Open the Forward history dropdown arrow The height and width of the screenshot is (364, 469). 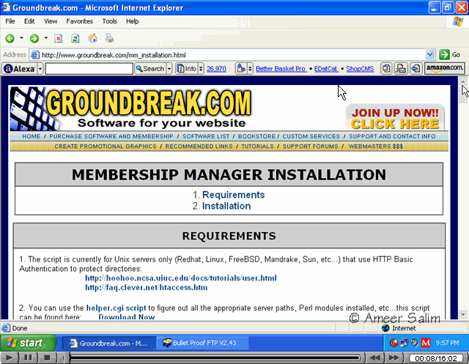(x=45, y=38)
